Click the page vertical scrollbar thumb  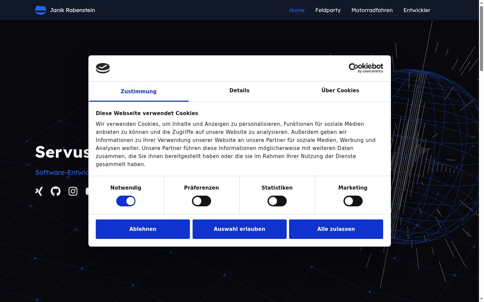point(481,38)
